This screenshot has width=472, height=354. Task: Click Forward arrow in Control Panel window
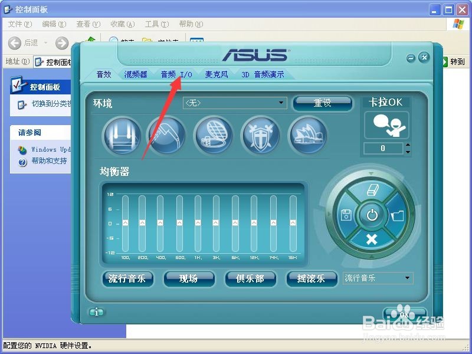[x=62, y=43]
